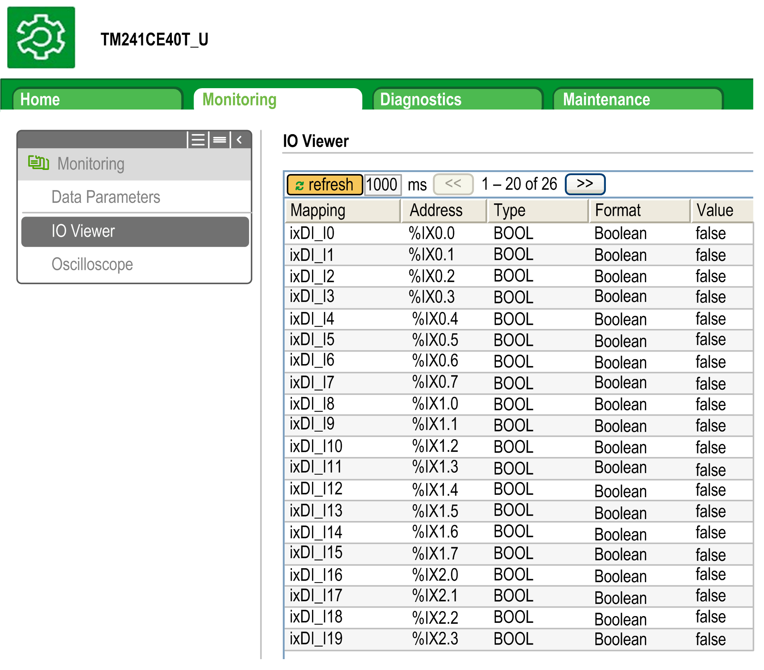Click the Monitoring folder icon in sidebar

pos(38,163)
